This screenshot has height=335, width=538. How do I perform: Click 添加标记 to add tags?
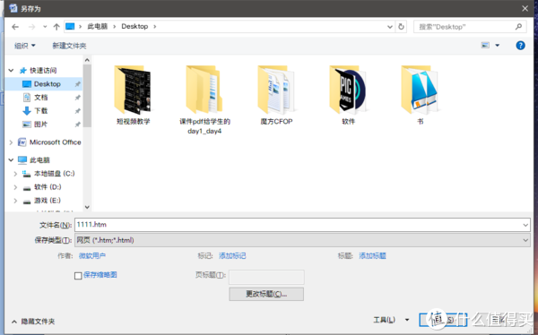[232, 256]
